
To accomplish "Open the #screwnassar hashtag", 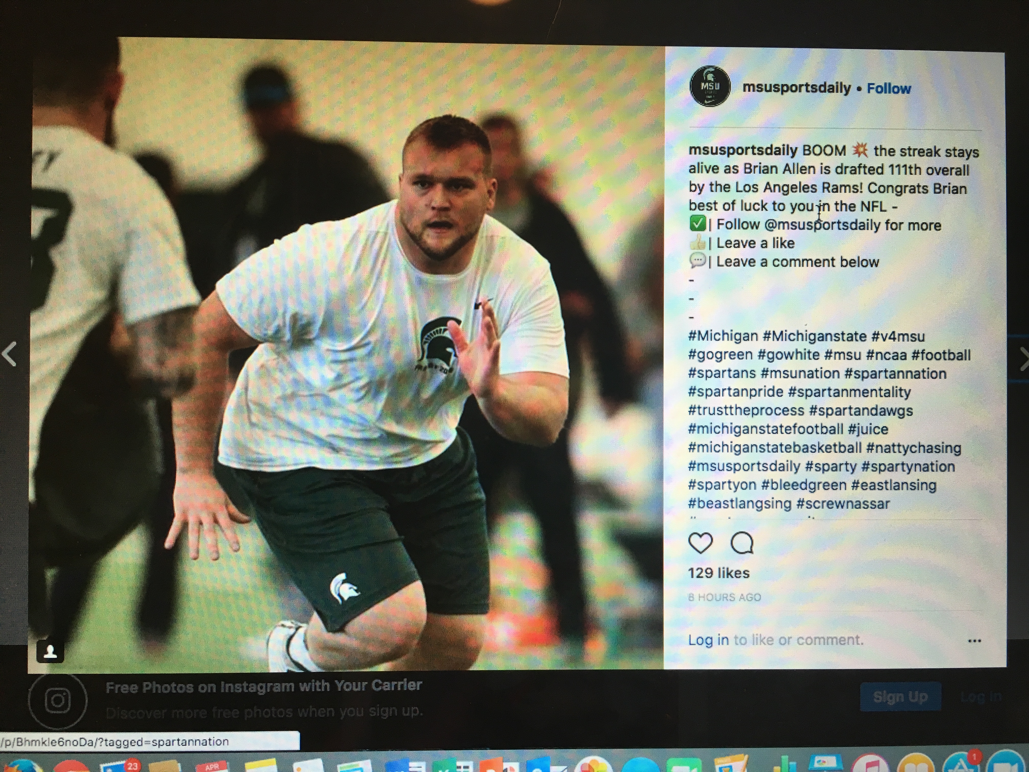I will pos(843,503).
